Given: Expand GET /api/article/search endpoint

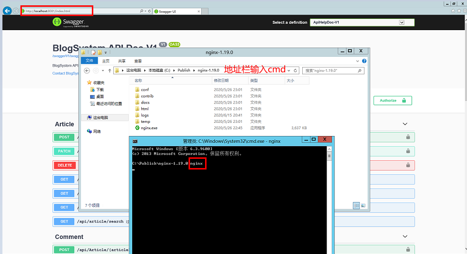Looking at the screenshot, I should point(233,221).
